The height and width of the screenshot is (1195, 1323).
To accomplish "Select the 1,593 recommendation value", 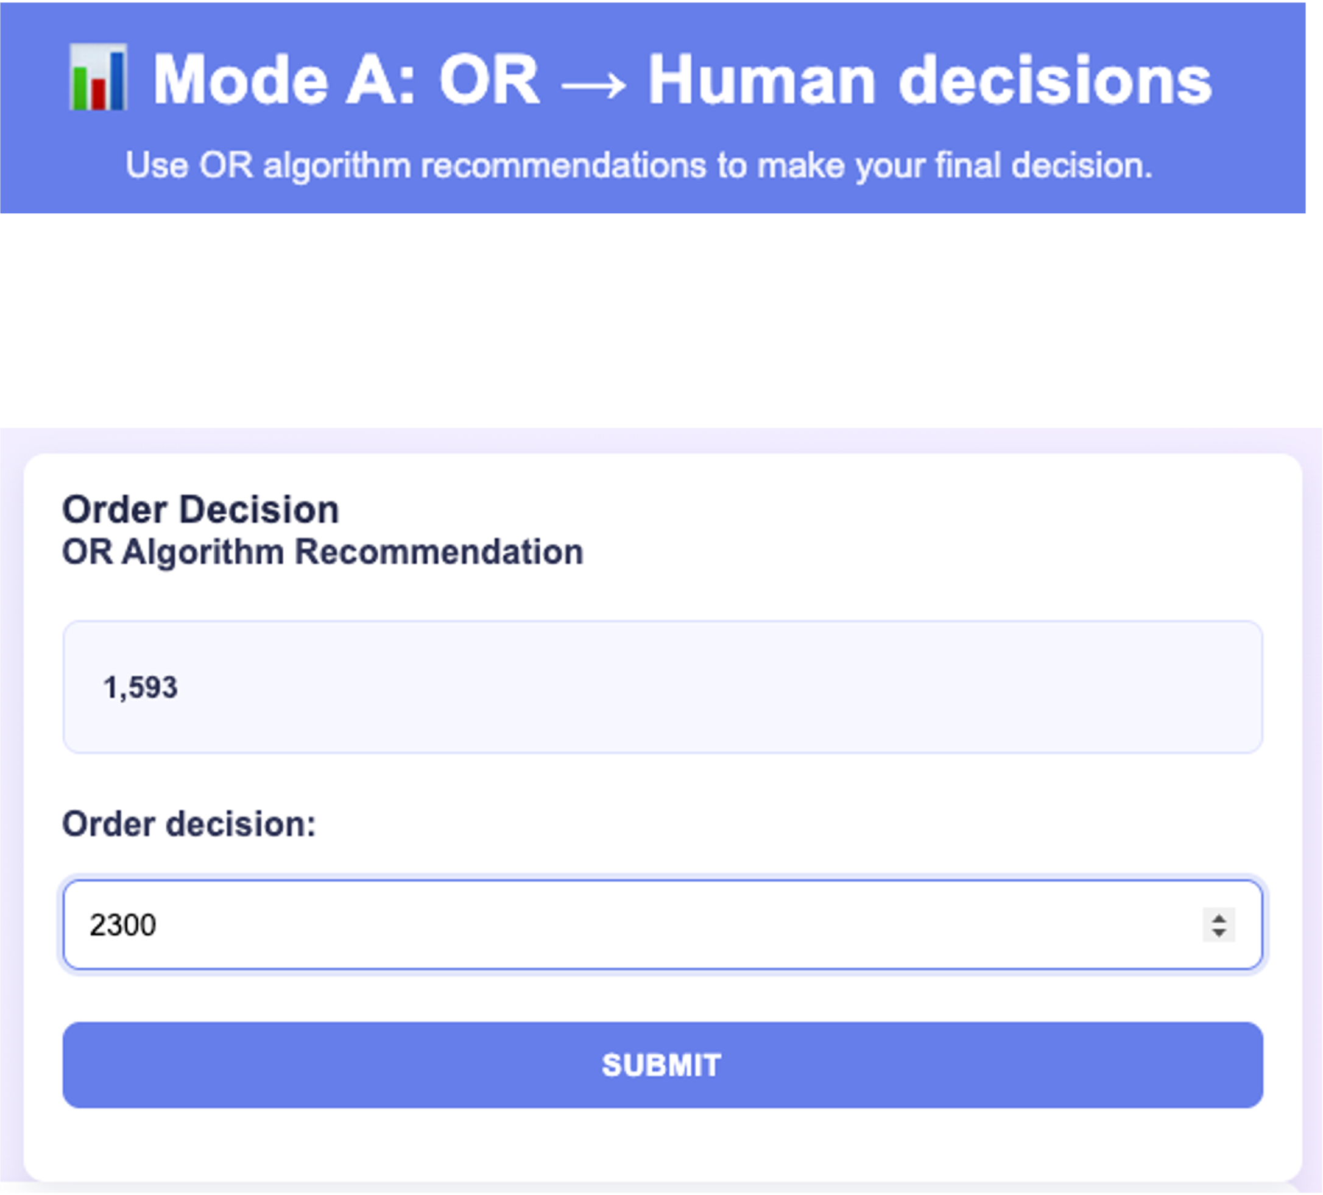I will (141, 687).
